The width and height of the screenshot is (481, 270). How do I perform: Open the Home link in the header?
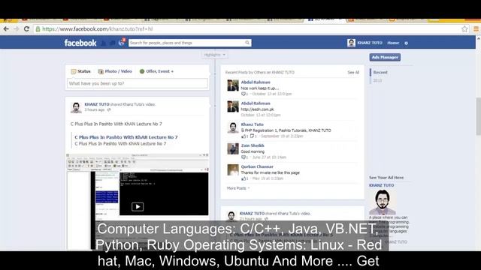point(393,43)
